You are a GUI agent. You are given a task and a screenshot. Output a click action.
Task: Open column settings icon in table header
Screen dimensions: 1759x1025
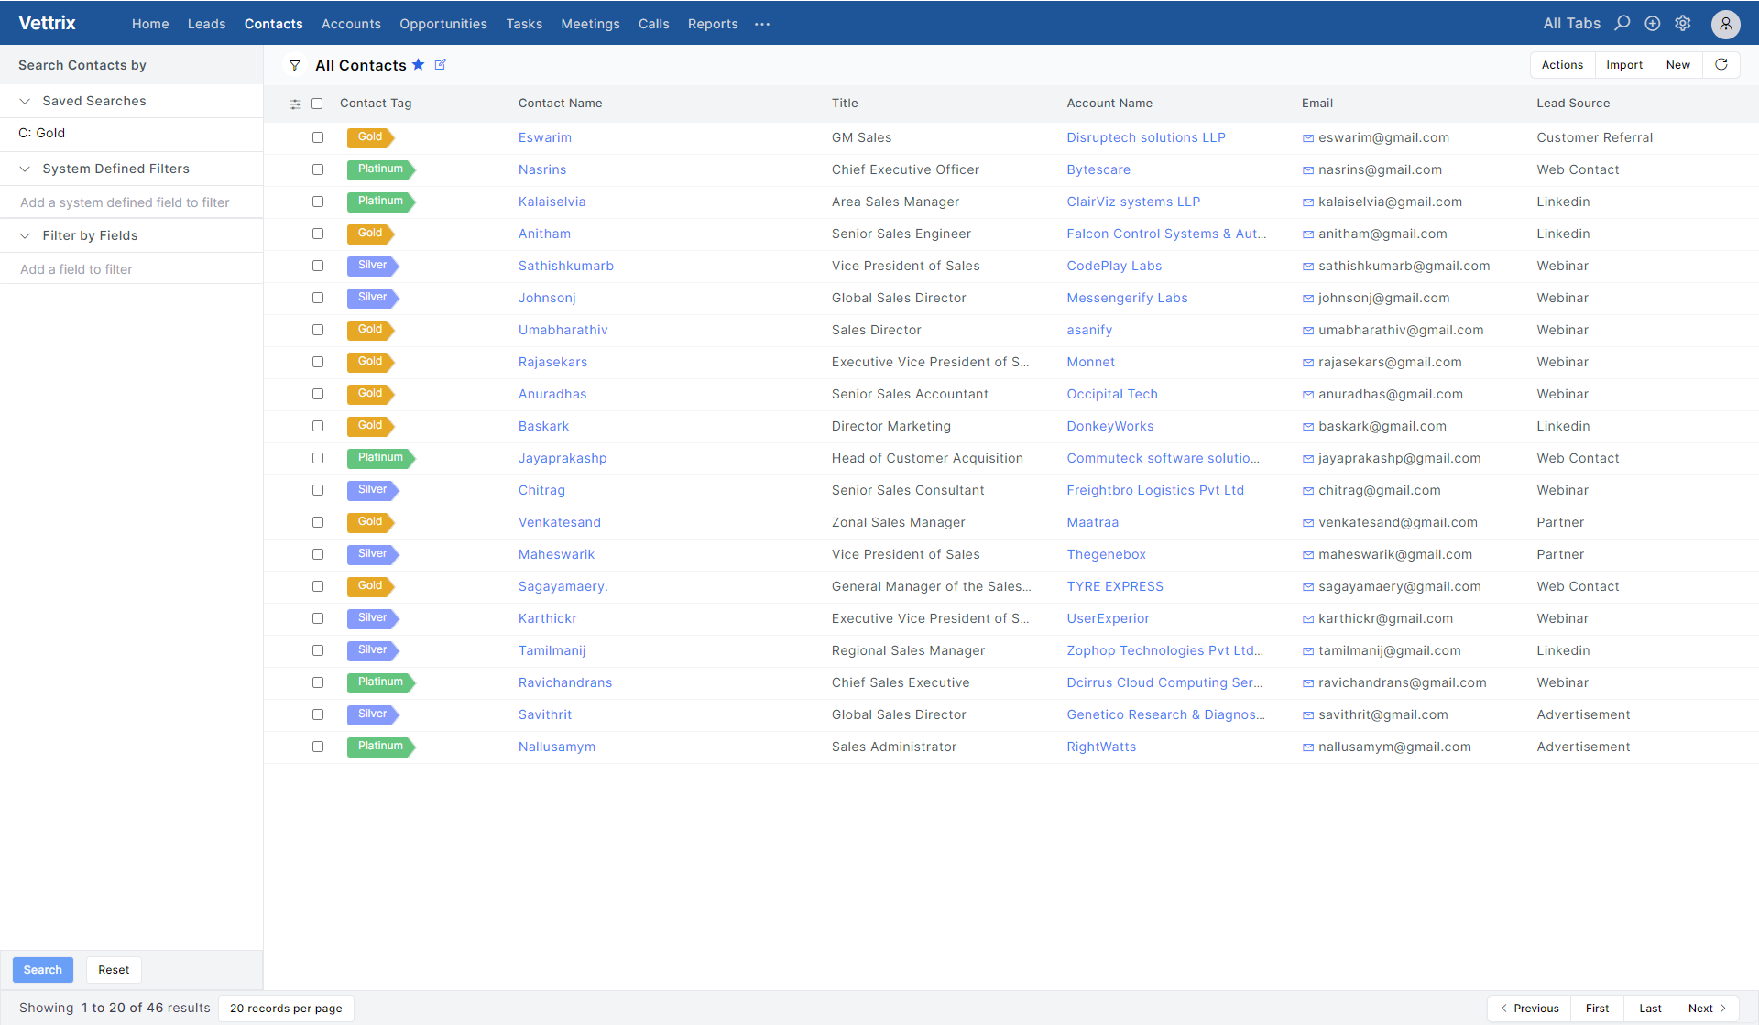(x=295, y=104)
